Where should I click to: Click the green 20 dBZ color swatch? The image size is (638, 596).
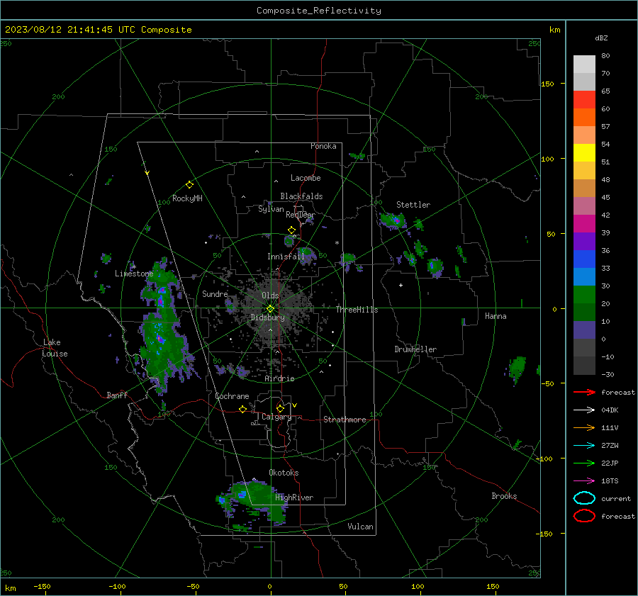[584, 295]
